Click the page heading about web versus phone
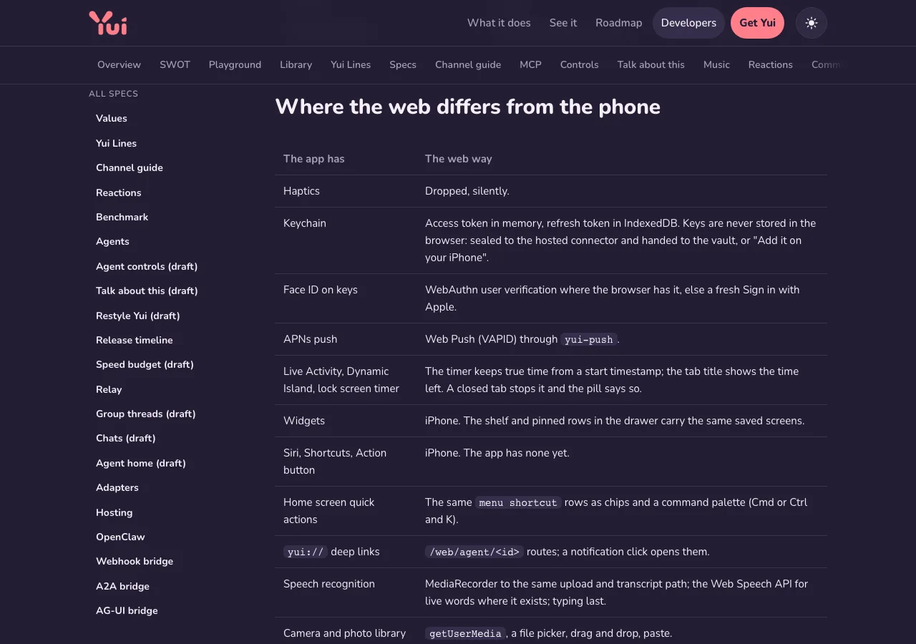Screen dimensions: 916x644 (468, 107)
